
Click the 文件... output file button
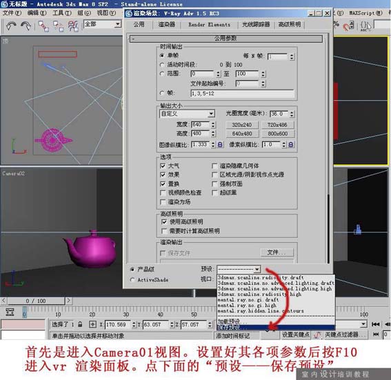[277, 252]
